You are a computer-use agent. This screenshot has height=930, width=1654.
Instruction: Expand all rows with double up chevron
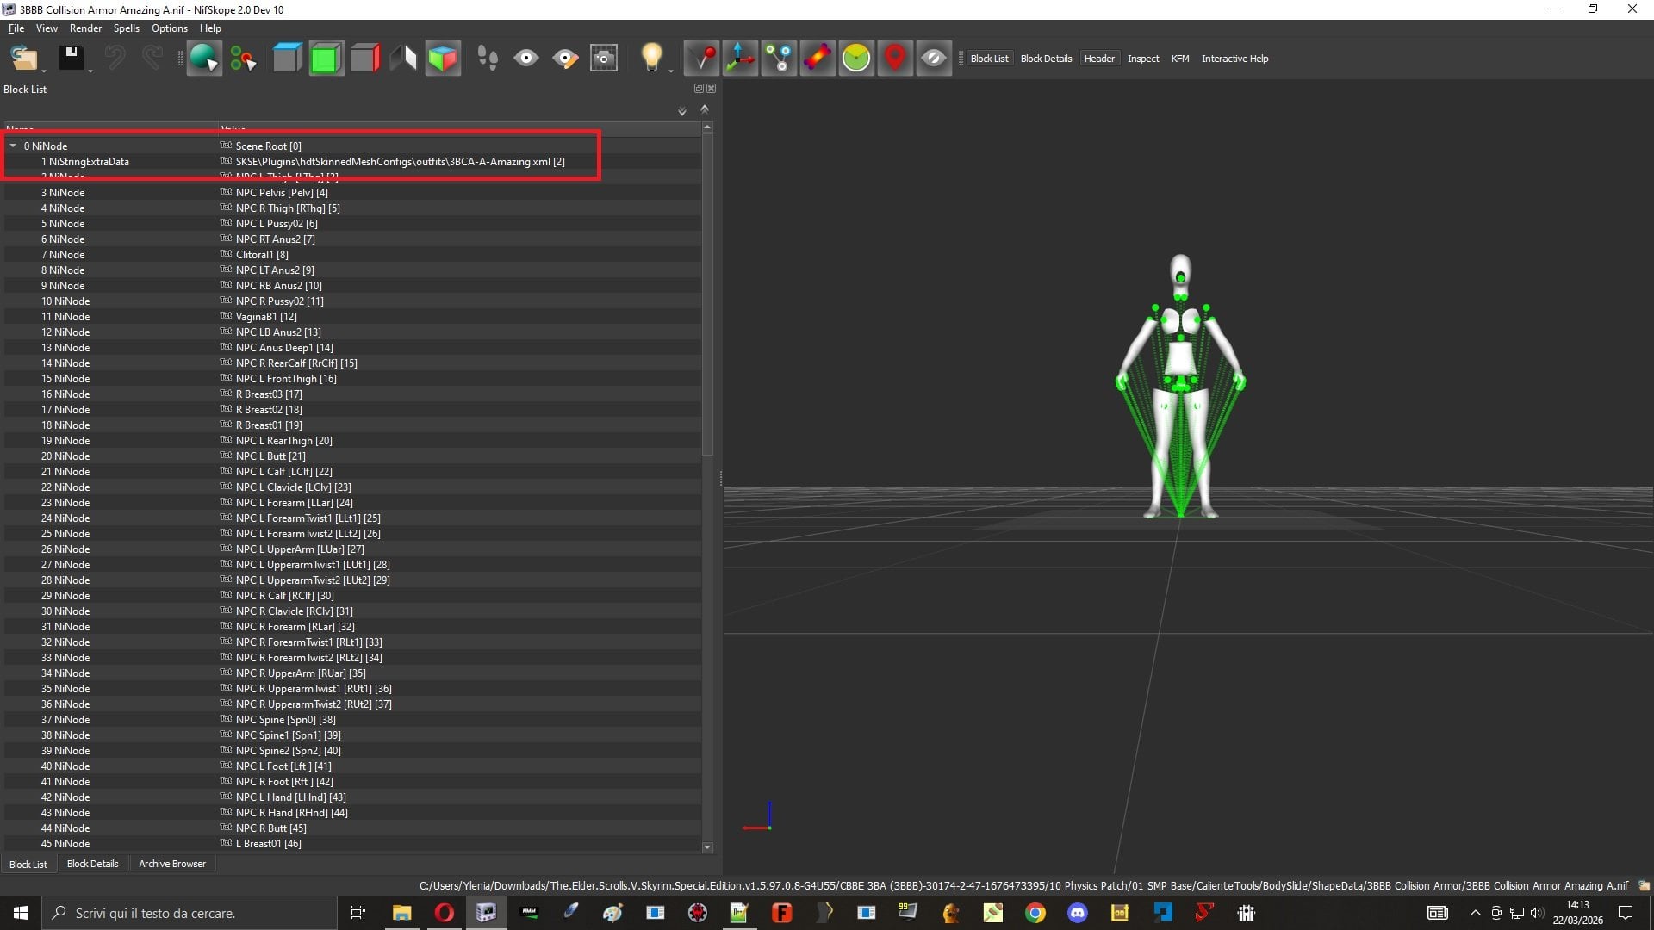pyautogui.click(x=705, y=109)
